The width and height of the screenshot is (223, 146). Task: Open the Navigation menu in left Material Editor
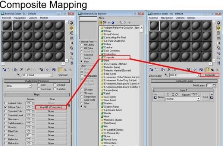coord(20,18)
